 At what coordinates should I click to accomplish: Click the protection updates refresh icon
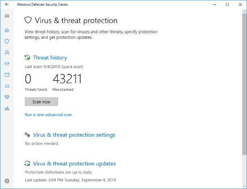click(28, 163)
